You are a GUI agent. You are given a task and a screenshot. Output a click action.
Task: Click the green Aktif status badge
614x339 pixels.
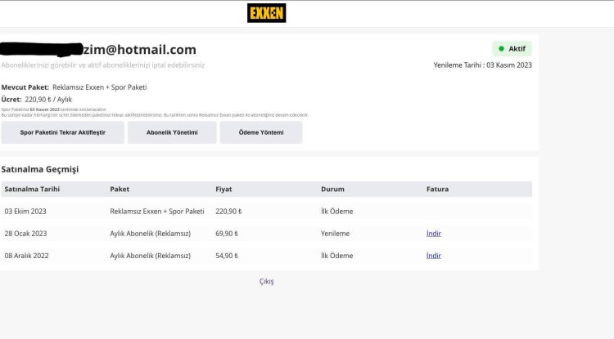pos(512,49)
